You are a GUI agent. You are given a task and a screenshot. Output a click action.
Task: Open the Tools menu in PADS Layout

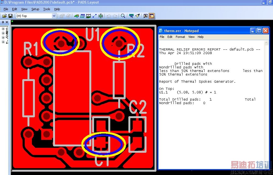(x=47, y=9)
